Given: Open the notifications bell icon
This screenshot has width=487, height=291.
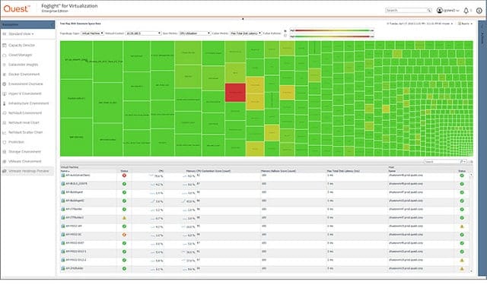Looking at the screenshot, I should [x=466, y=11].
